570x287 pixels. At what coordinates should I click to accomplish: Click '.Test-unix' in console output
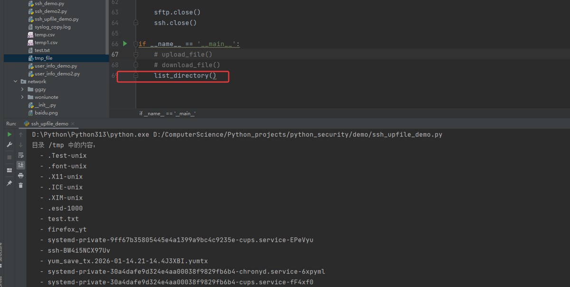(x=67, y=155)
